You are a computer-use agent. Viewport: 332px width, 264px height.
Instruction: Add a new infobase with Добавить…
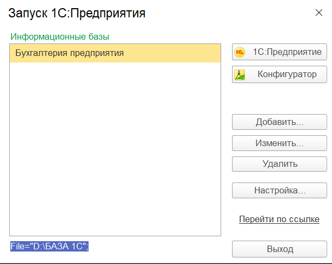click(279, 122)
